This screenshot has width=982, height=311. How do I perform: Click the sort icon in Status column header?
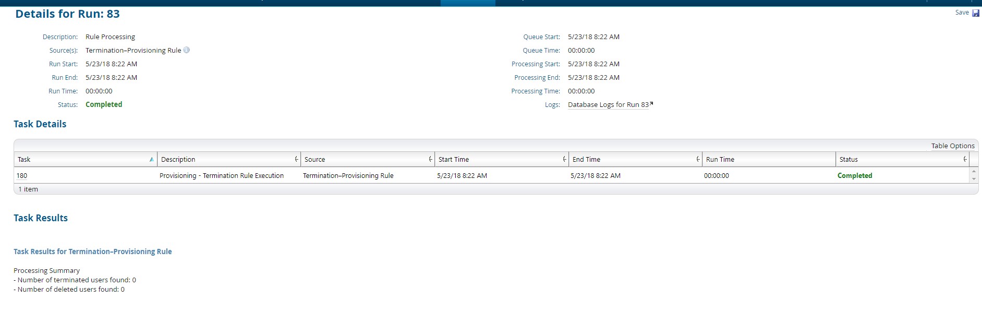click(x=965, y=159)
